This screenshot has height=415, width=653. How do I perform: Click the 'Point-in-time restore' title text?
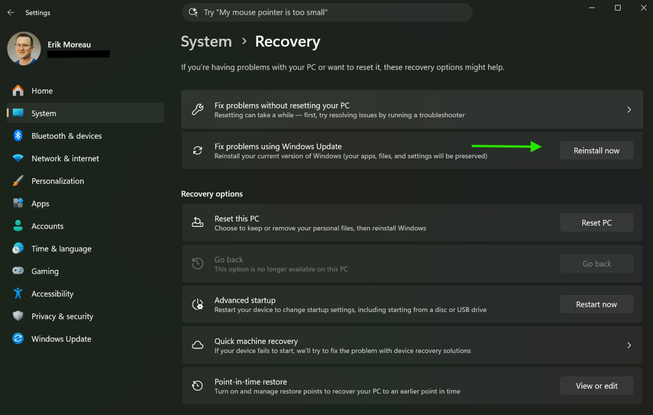[251, 382]
